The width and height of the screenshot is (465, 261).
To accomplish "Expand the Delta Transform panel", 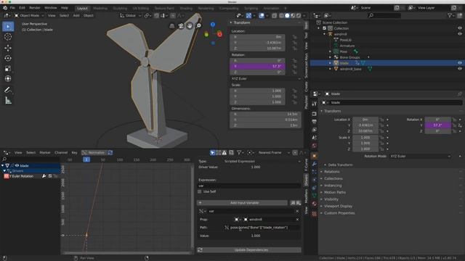I will (x=340, y=165).
